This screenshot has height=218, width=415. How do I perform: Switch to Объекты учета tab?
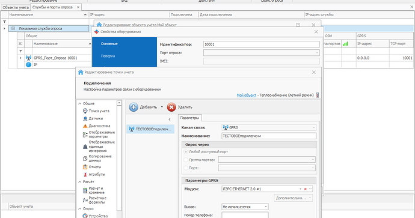coord(16,7)
